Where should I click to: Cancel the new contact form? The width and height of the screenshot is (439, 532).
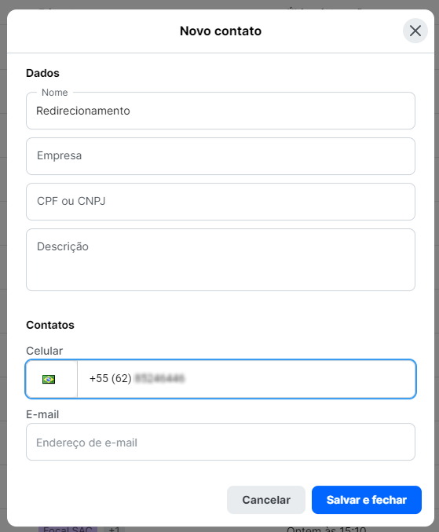coord(266,500)
